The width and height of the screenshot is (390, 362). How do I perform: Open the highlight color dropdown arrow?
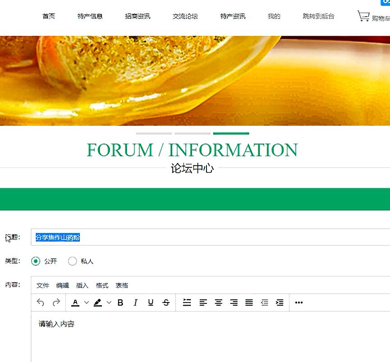pyautogui.click(x=108, y=302)
